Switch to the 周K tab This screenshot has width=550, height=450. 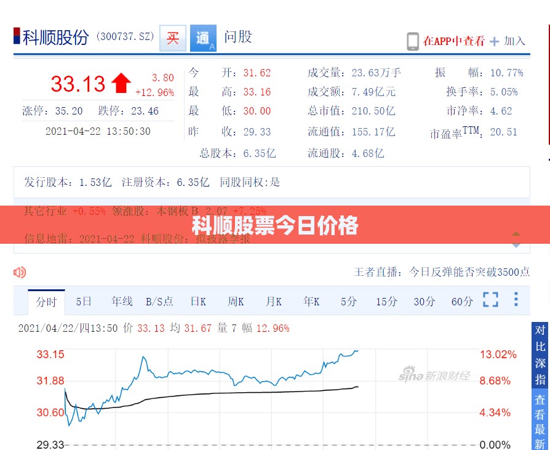(236, 302)
